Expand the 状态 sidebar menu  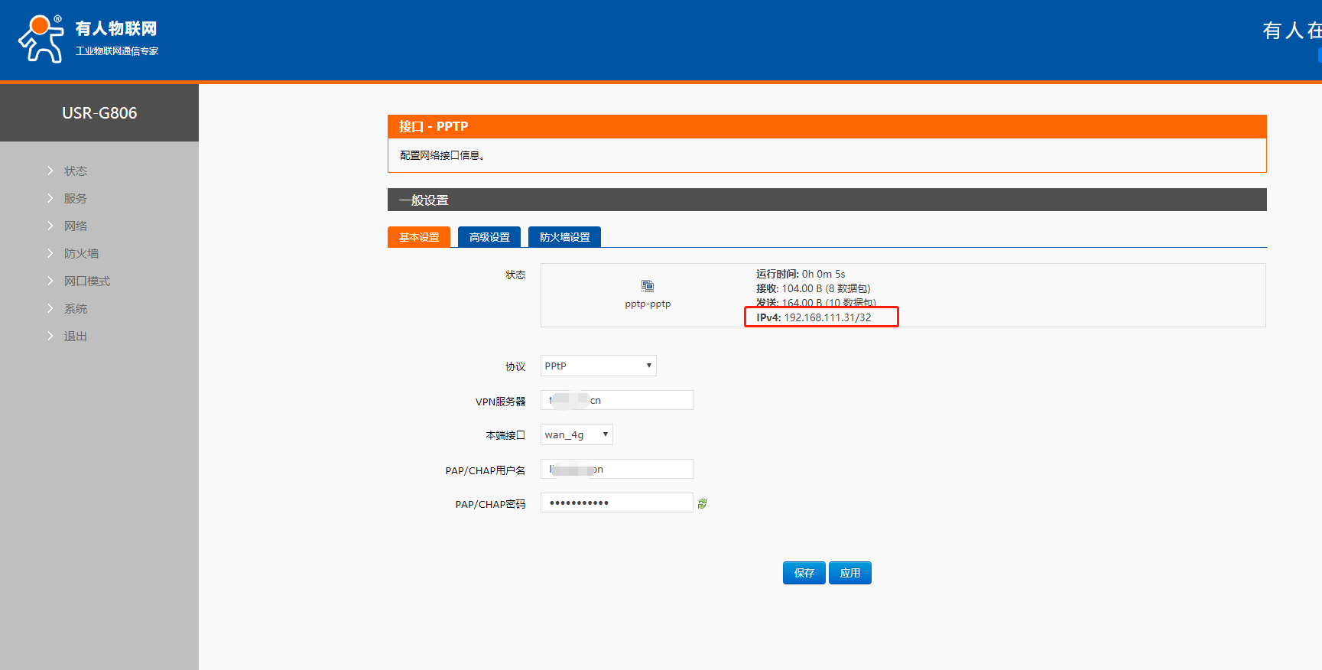tap(75, 171)
